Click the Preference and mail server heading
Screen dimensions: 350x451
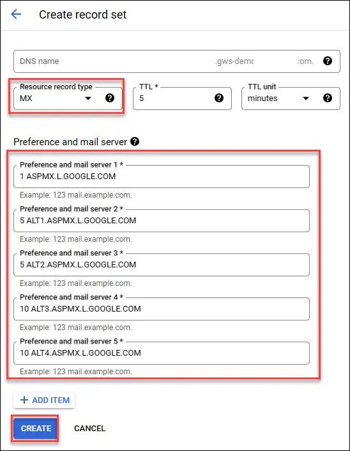(x=70, y=142)
